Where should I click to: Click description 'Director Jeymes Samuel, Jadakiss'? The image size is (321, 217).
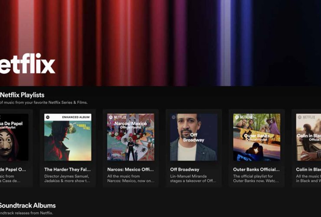(67, 178)
